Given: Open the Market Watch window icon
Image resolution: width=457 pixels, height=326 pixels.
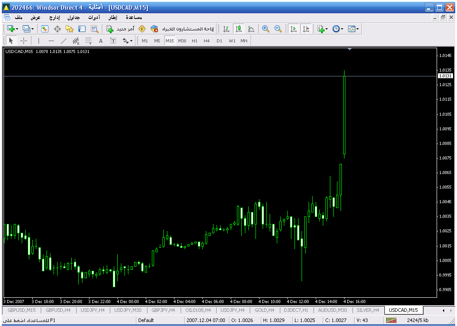Looking at the screenshot, I should 45,29.
